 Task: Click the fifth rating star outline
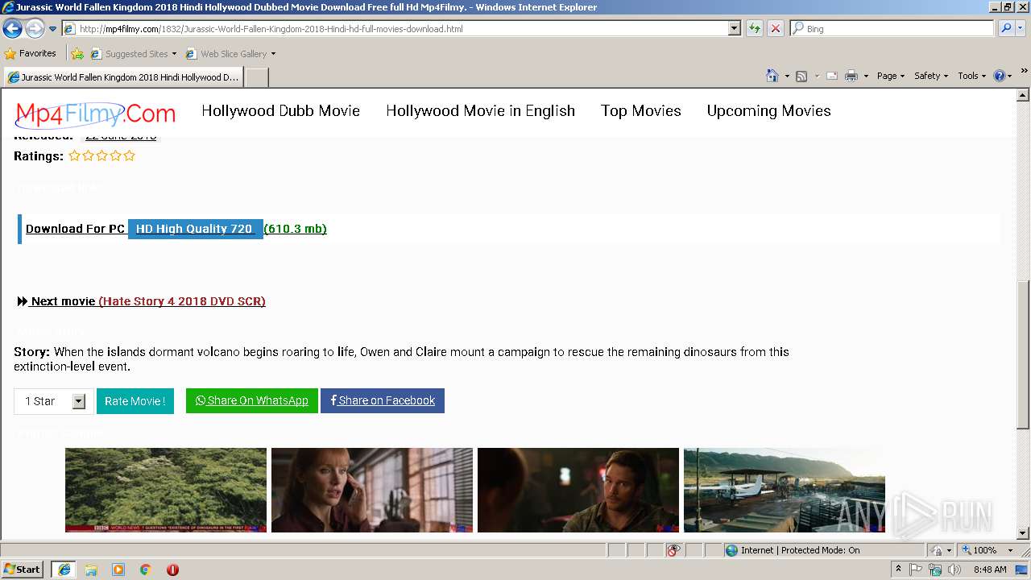(129, 155)
